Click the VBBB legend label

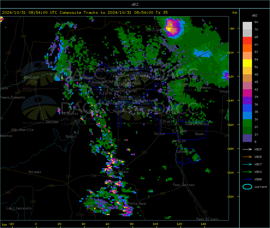click(258, 179)
